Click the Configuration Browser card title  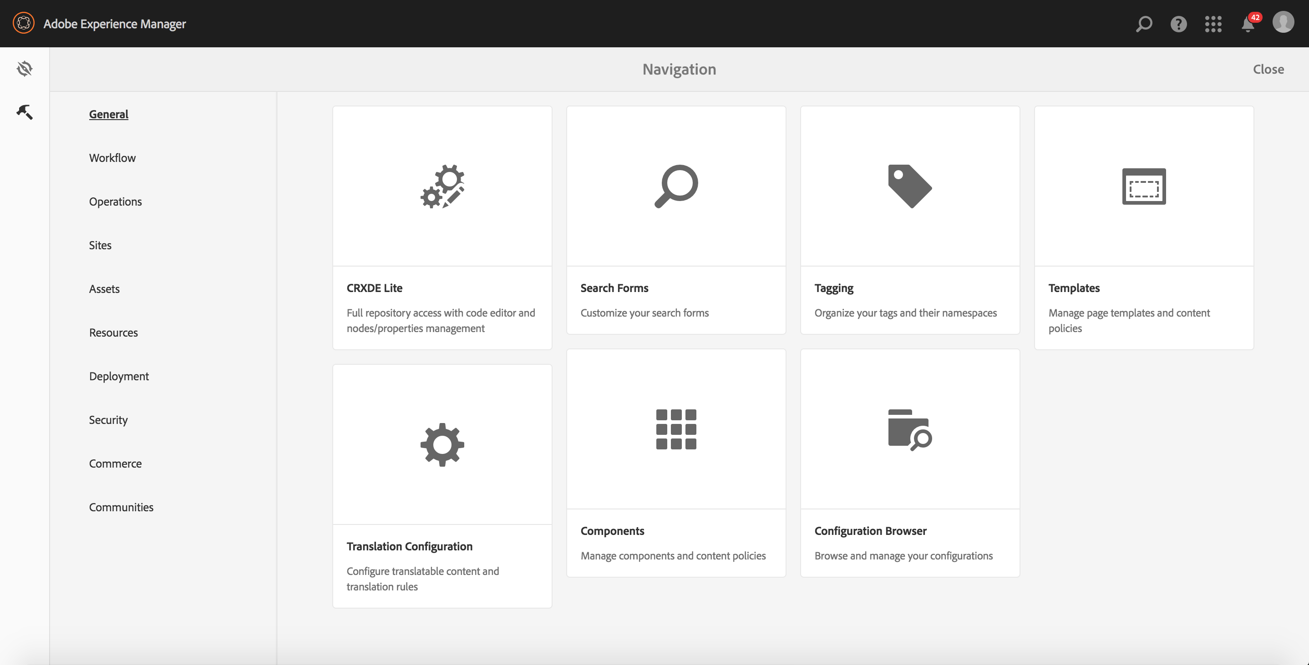pyautogui.click(x=870, y=531)
